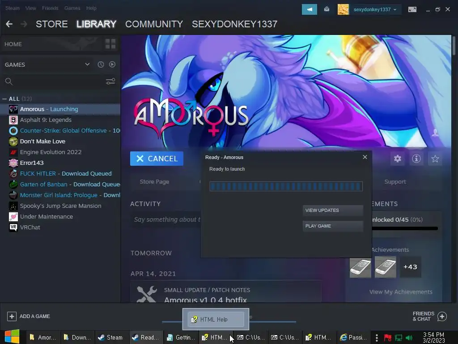The image size is (458, 344).
Task: Click the ready-to-play filter icon
Action: coord(112,64)
